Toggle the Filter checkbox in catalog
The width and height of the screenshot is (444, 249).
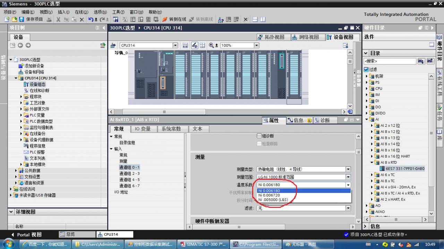[366, 70]
